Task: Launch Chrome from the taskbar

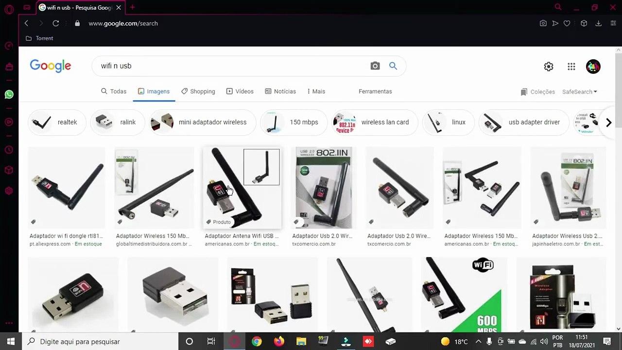Action: click(257, 341)
